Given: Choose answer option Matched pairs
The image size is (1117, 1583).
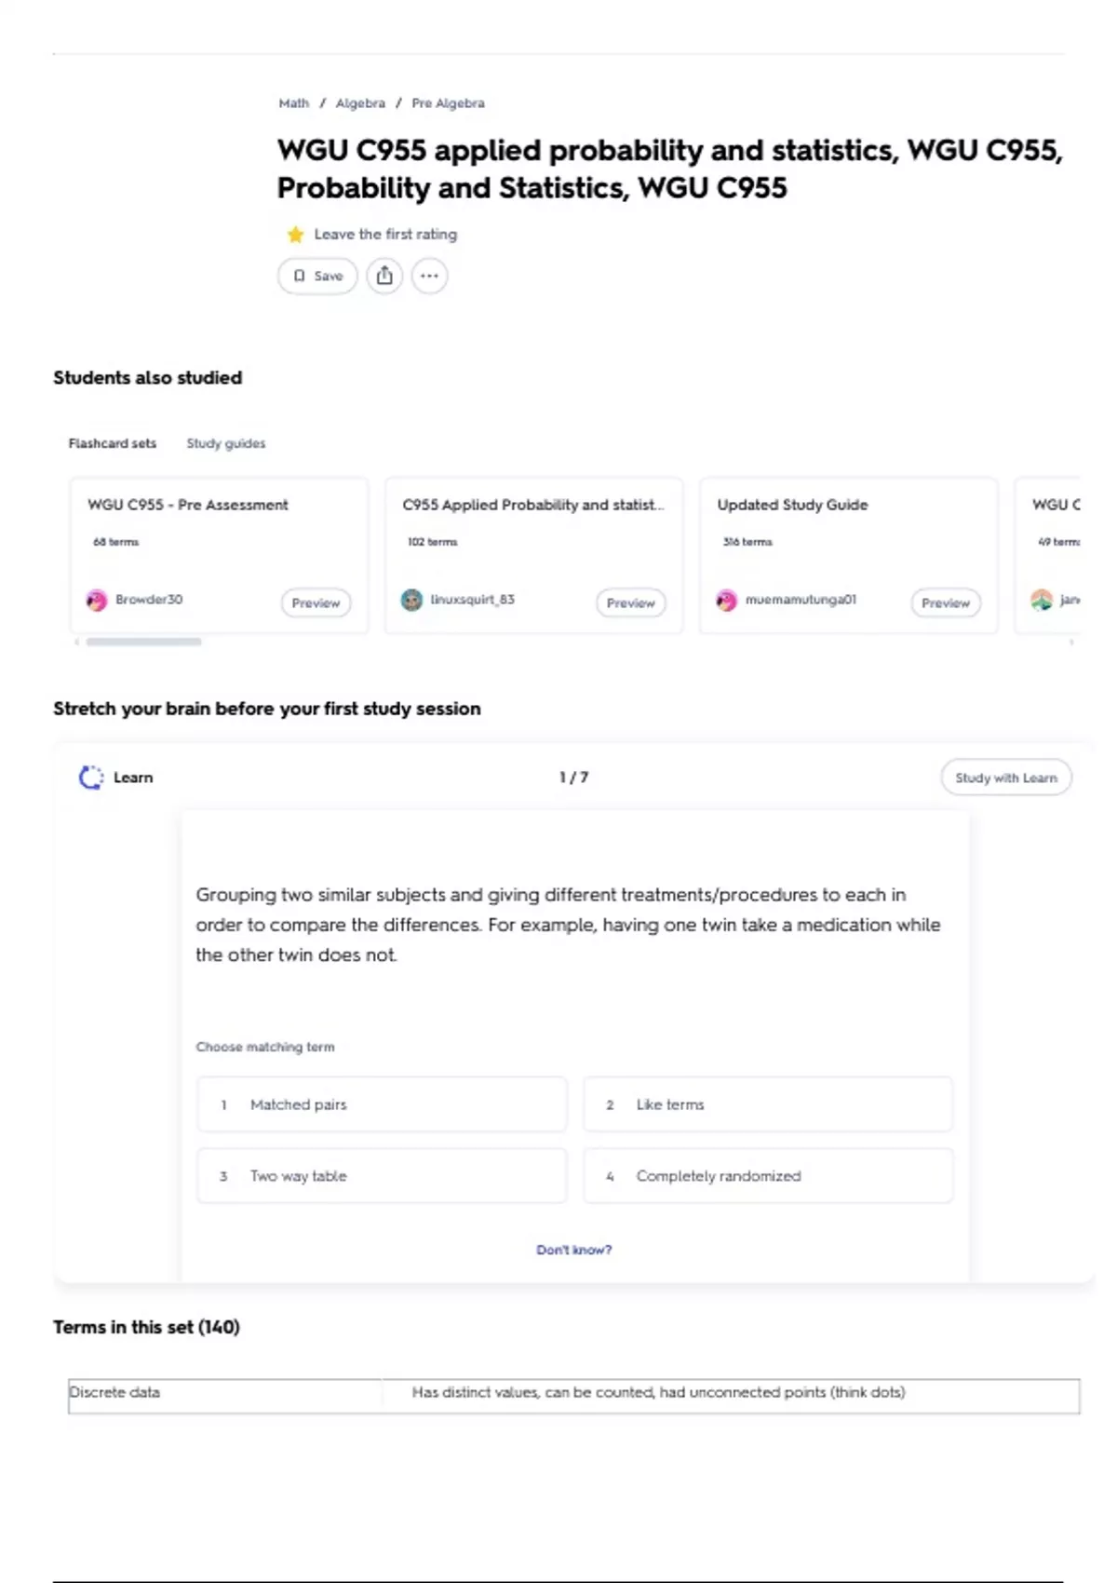Looking at the screenshot, I should (382, 1104).
